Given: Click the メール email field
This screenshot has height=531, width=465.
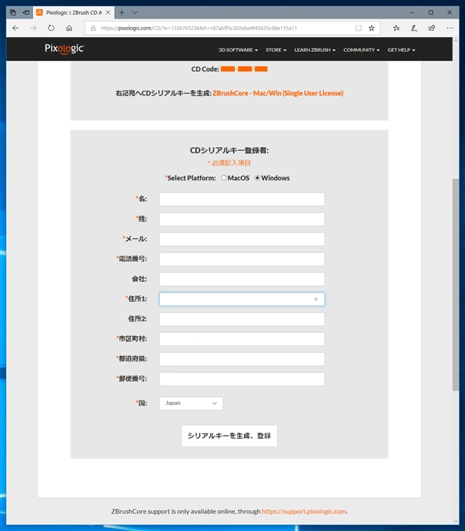Looking at the screenshot, I should (242, 239).
